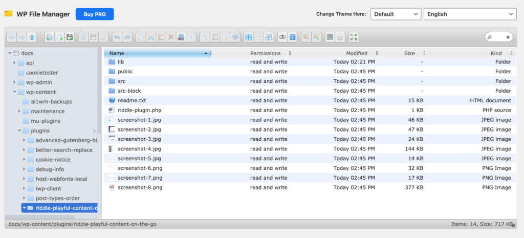Click the Hide toolbar icon after Empty folder

[x=191, y=37]
